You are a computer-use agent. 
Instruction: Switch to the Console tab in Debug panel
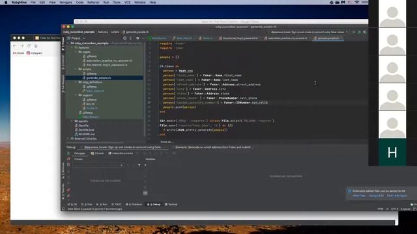point(97,153)
